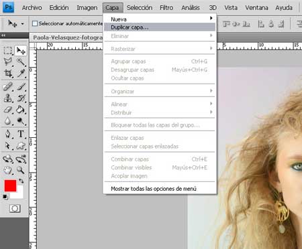Viewport: 302px width, 249px height.
Task: Open the white background color picker
Action: tap(19, 194)
